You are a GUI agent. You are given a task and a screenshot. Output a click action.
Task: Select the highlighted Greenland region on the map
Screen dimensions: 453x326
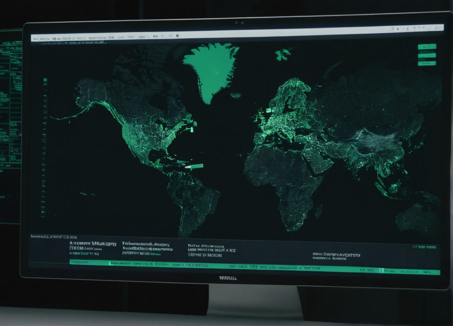[210, 69]
